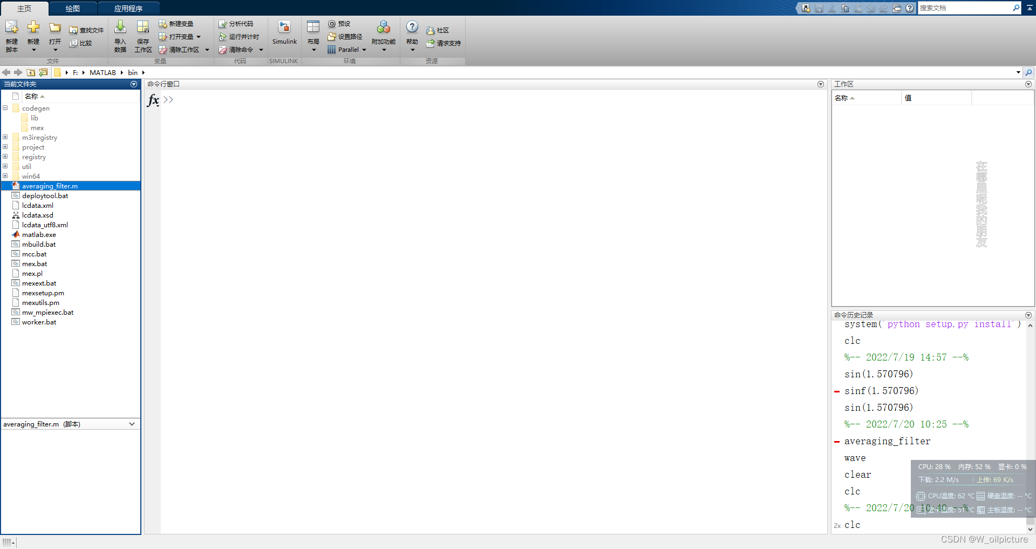Screen dimensions: 1036x549
Task: Open the 附加功能 (Add-Ons) dropdown
Action: [x=384, y=50]
